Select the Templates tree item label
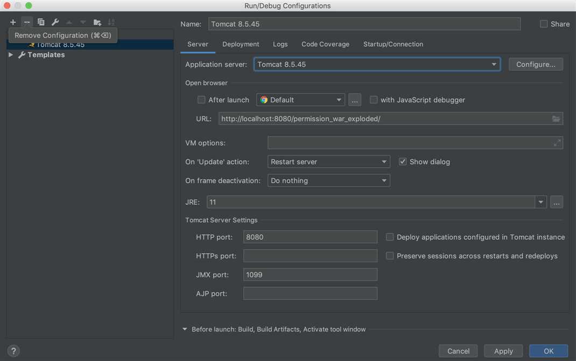Viewport: 576px width, 361px height. (46, 55)
